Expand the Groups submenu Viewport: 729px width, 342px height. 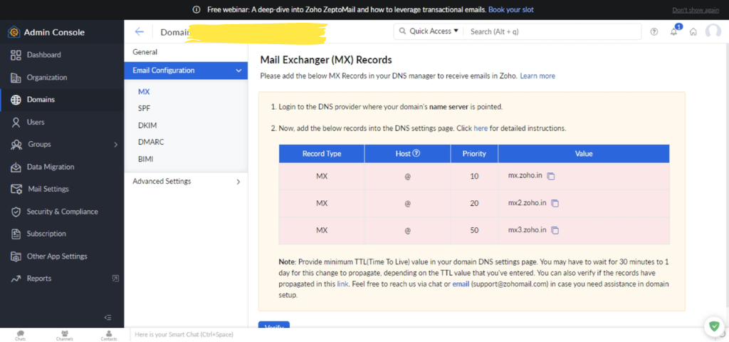coord(115,145)
